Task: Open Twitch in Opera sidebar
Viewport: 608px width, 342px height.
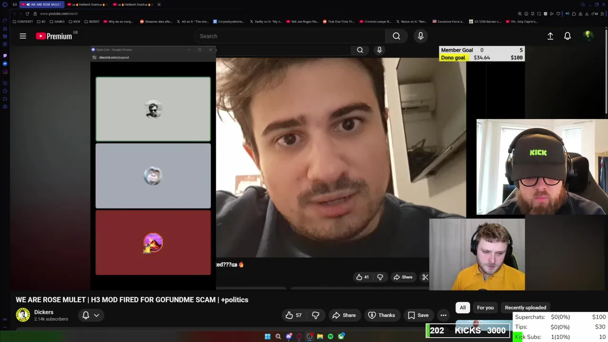Action: 5,56
